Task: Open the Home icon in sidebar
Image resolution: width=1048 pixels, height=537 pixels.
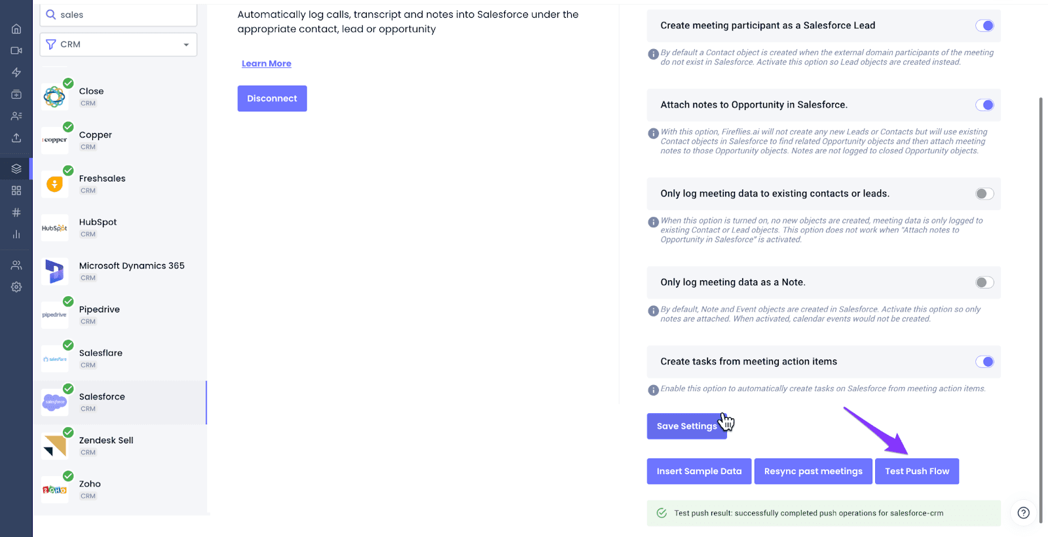Action: pyautogui.click(x=16, y=29)
